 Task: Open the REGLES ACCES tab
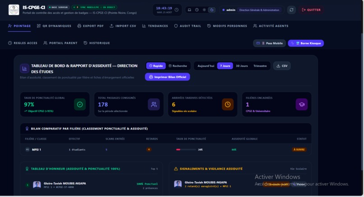(23, 43)
